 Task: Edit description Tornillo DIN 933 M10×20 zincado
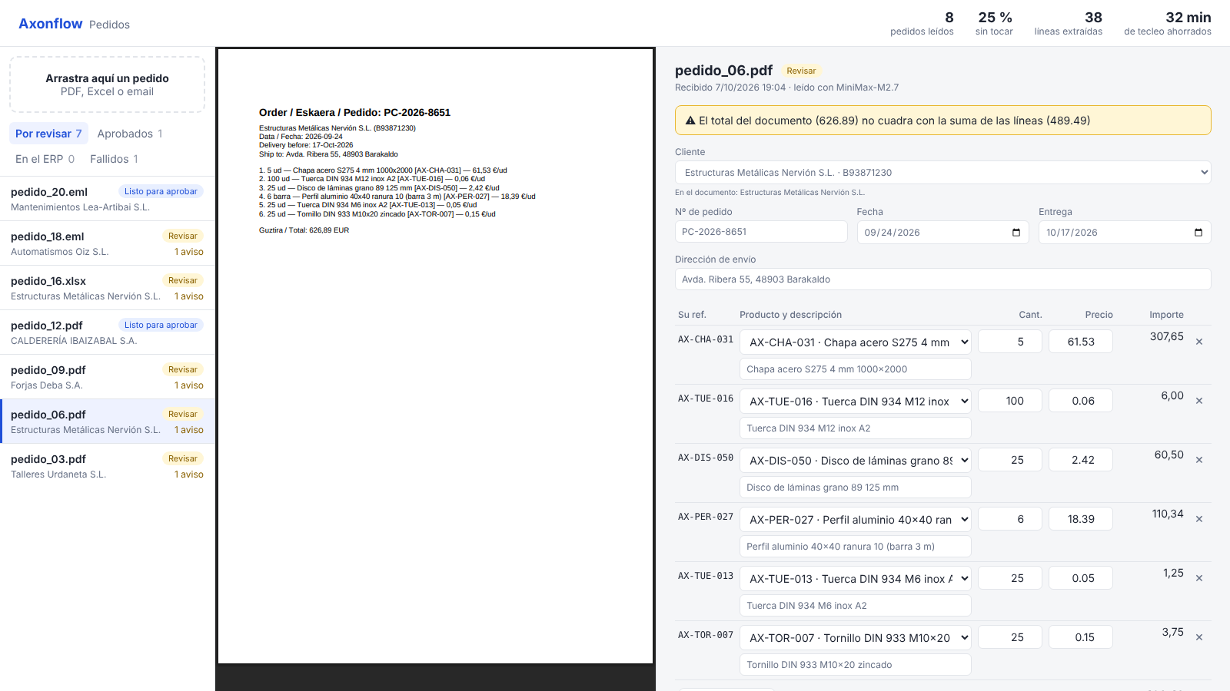[856, 665]
